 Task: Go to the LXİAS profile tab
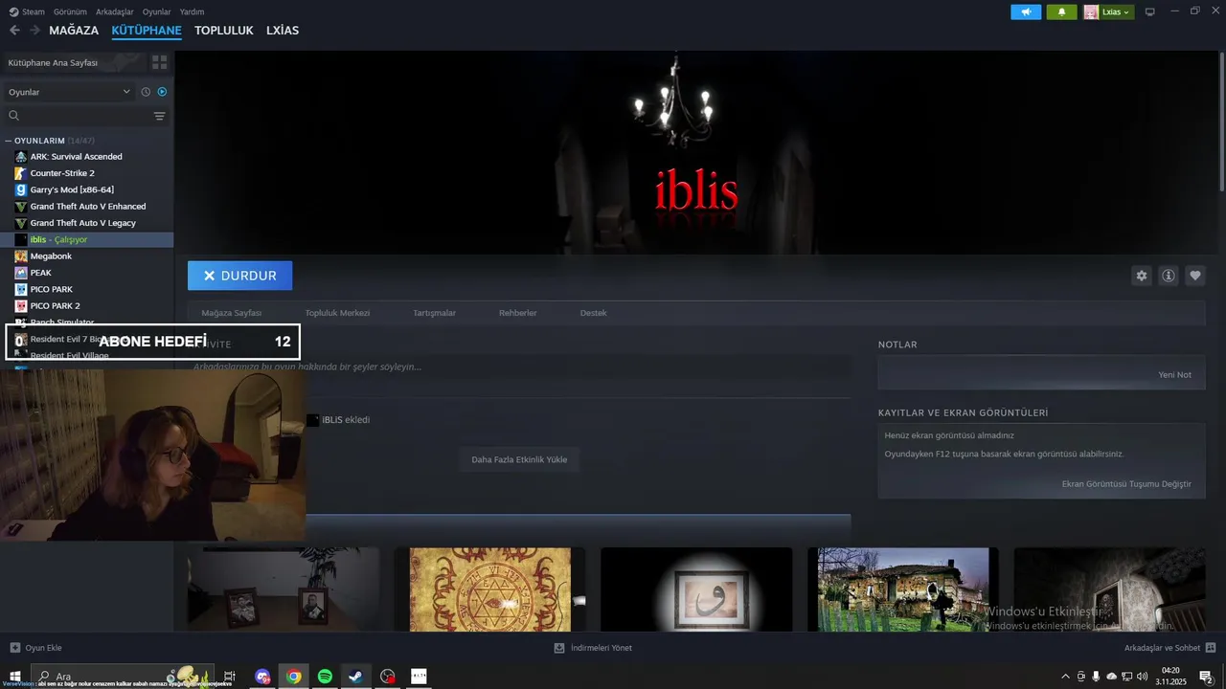(x=282, y=31)
